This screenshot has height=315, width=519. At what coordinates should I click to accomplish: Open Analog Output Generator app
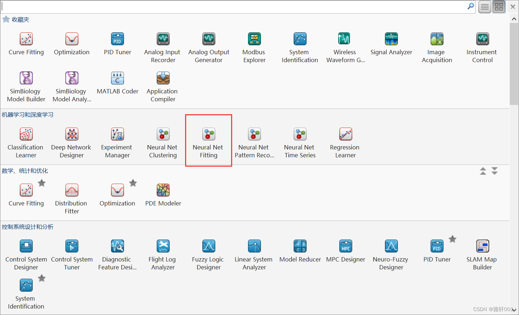coord(209,48)
